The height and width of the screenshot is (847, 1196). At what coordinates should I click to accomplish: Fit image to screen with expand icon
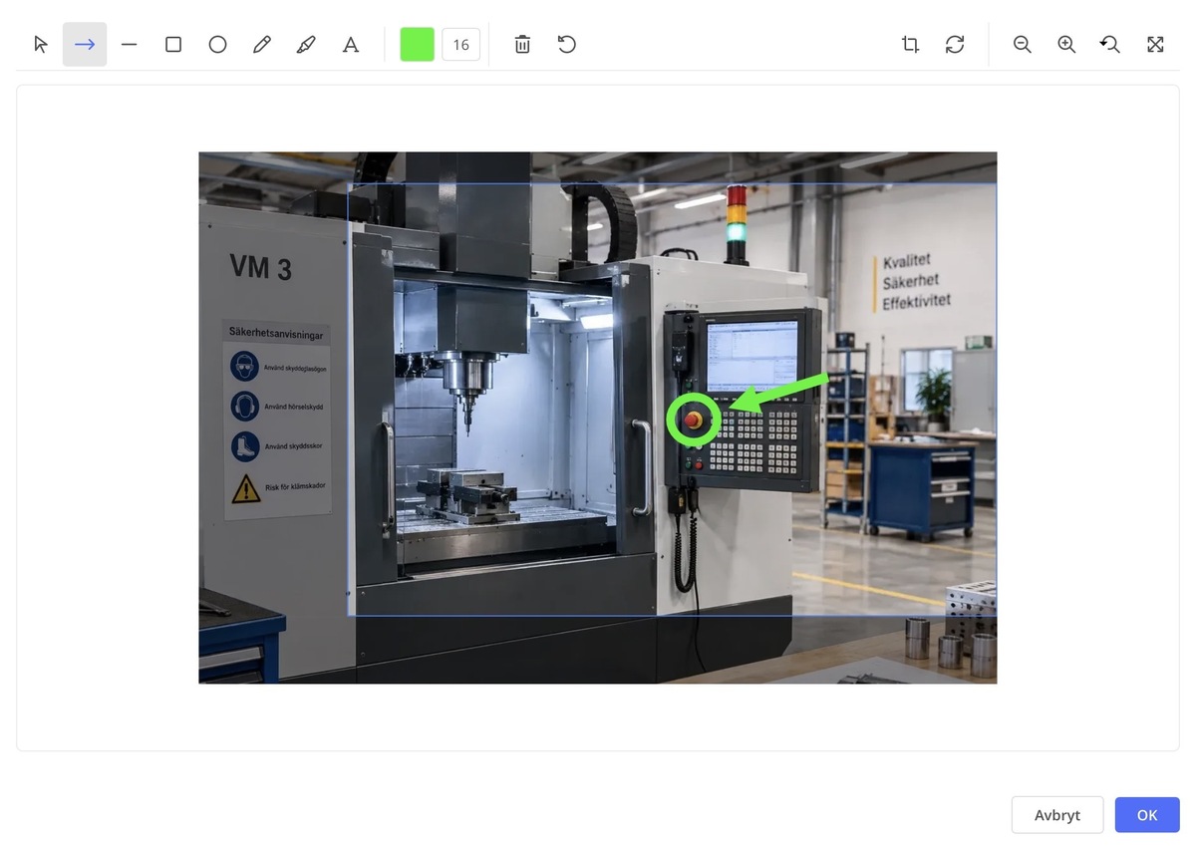pyautogui.click(x=1155, y=44)
